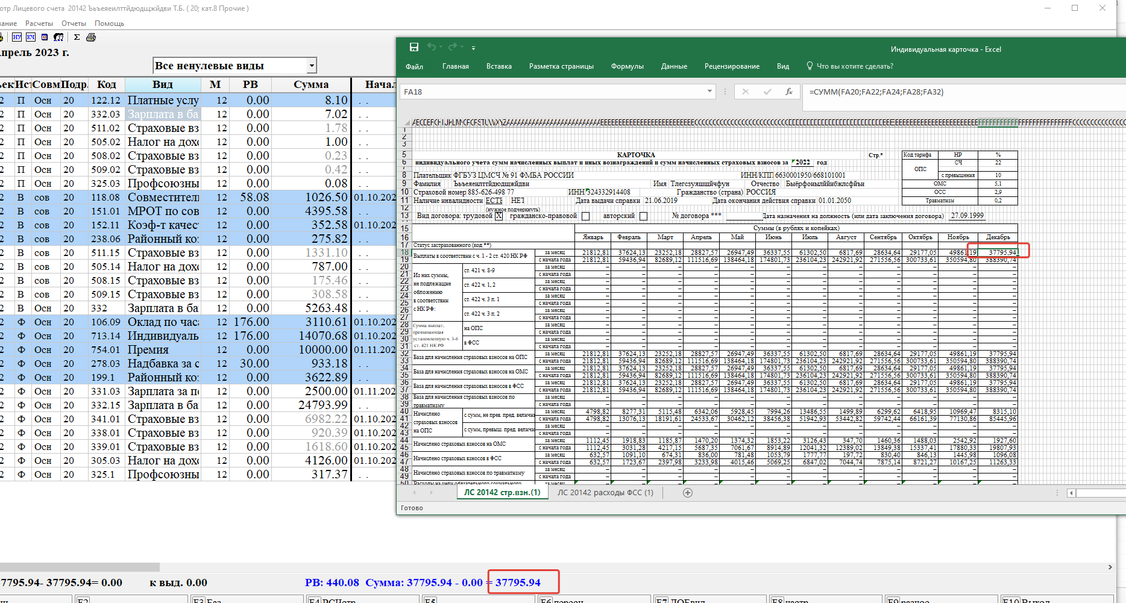Select the 'МРОТ по сов' row
Viewport: 1126px width, 603px height.
(198, 211)
